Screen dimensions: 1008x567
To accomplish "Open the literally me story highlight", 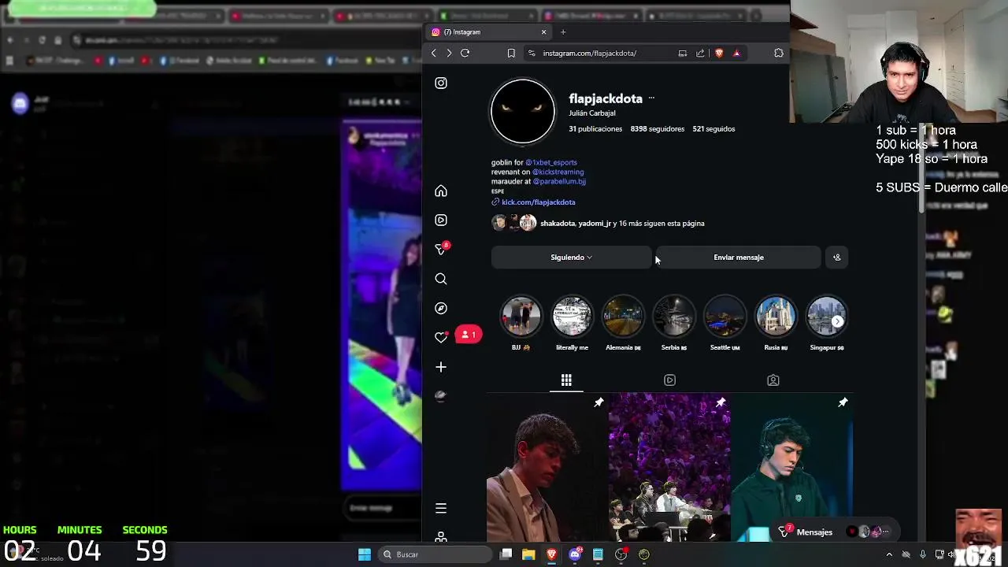I will click(572, 317).
